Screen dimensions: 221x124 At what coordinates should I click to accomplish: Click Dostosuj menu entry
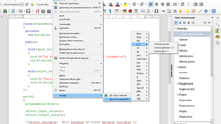78,86
